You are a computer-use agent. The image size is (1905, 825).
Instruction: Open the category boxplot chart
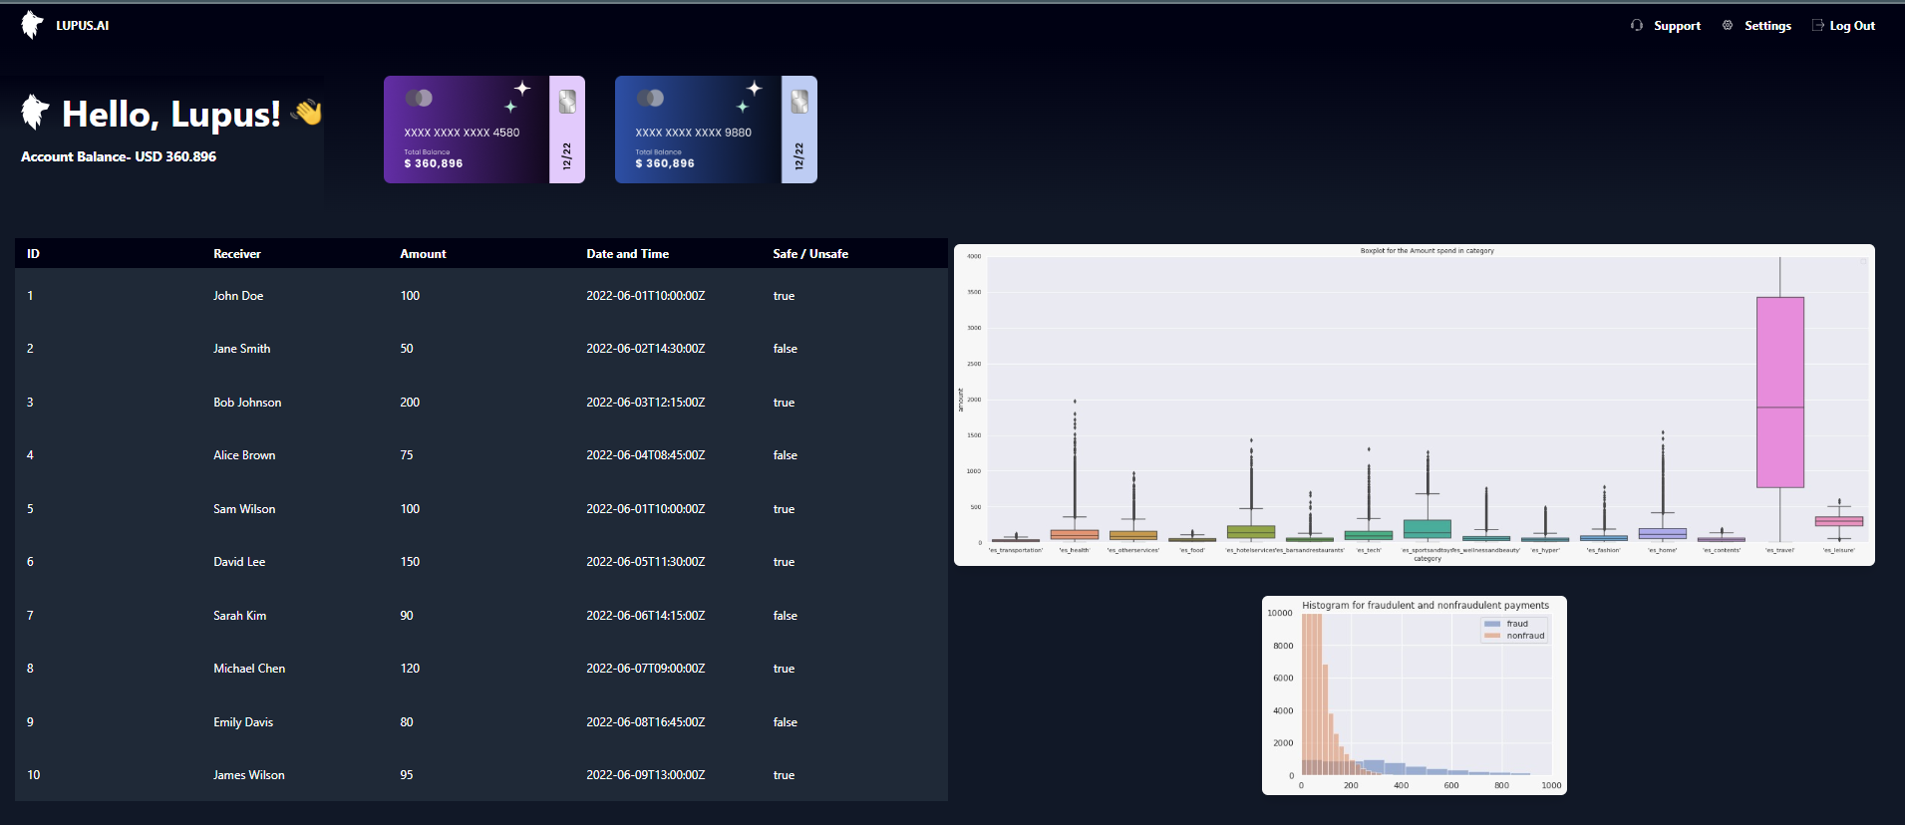[x=1414, y=405]
